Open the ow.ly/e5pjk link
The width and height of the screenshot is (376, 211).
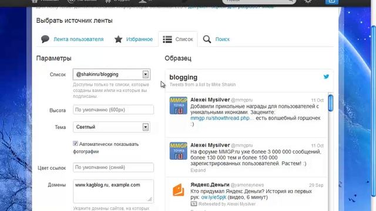[x=214, y=198]
